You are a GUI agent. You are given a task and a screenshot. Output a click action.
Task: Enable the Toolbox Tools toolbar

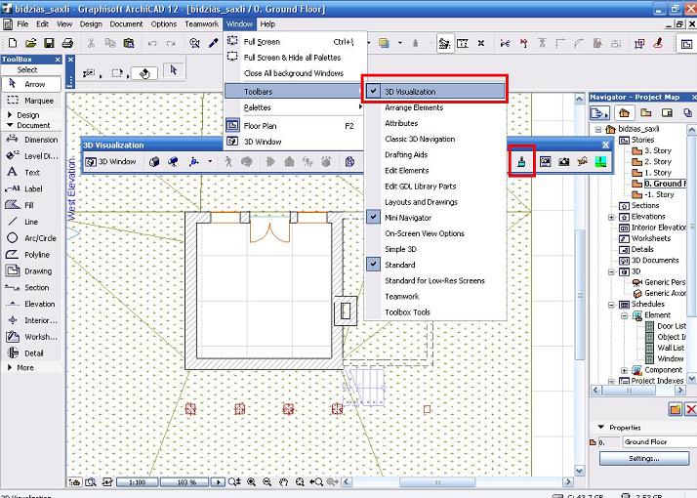tap(435, 312)
